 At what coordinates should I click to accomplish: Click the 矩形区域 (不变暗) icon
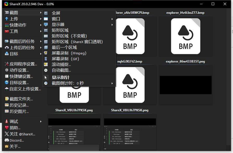point(46,36)
